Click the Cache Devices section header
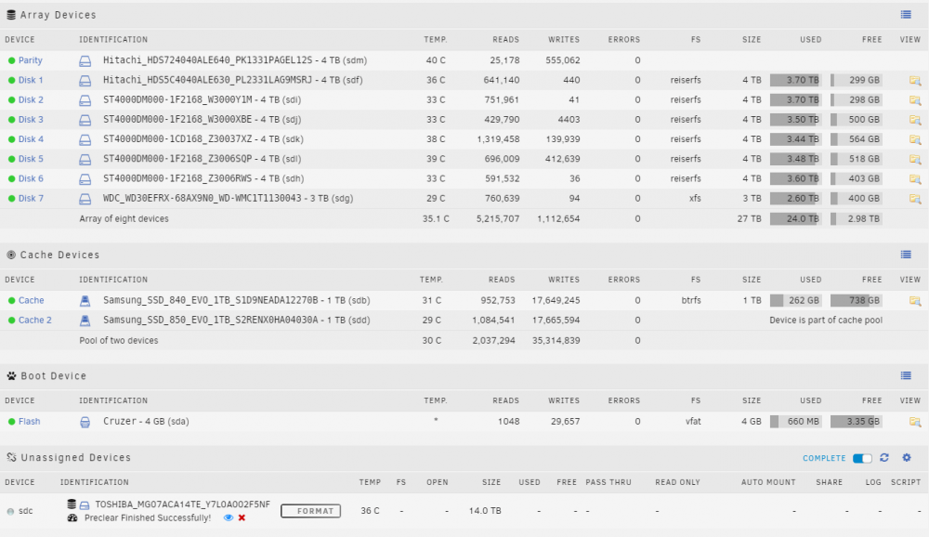The height and width of the screenshot is (537, 929). [59, 255]
